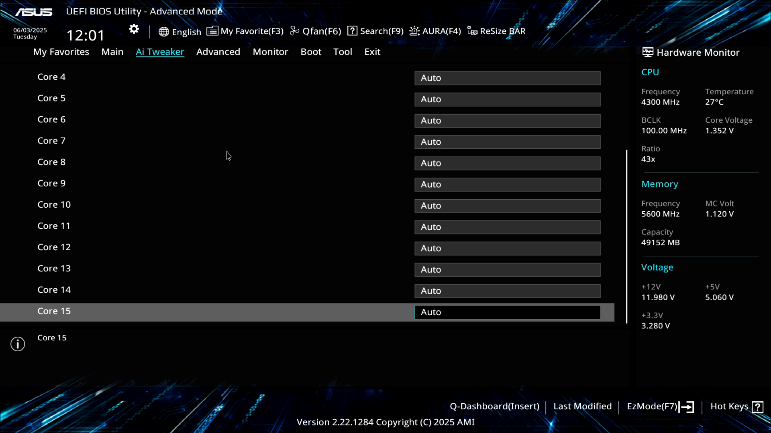
Task: Click the info circle icon
Action: [x=18, y=344]
